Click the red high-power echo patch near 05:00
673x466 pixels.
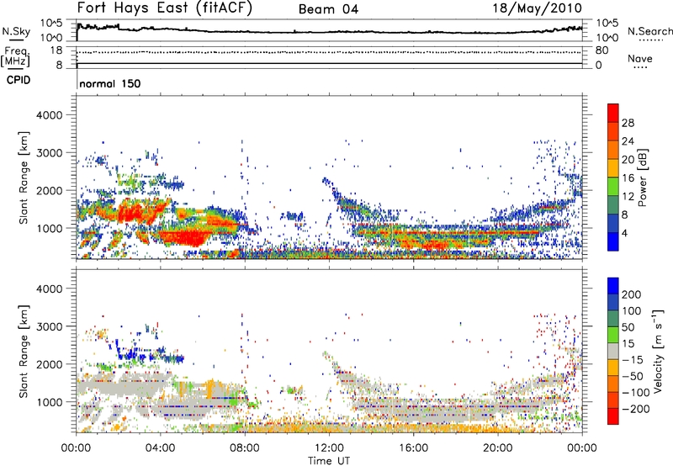[184, 237]
